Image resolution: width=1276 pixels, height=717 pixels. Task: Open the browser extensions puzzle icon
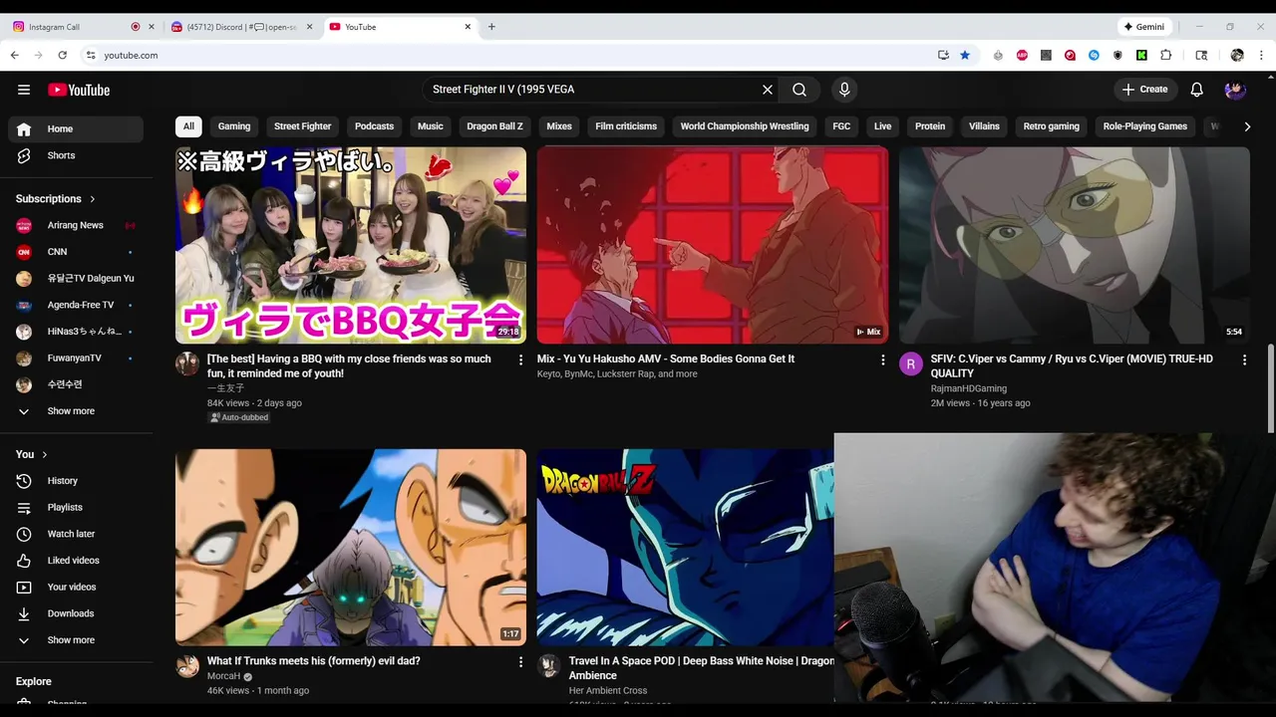1165,55
